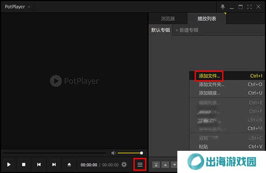Open file using the eject icon
Image resolution: width=266 pixels, height=173 pixels.
point(69,165)
